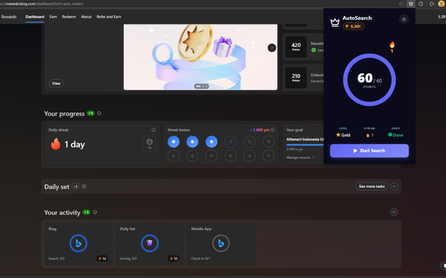Open the Manage rewards link

click(300, 157)
